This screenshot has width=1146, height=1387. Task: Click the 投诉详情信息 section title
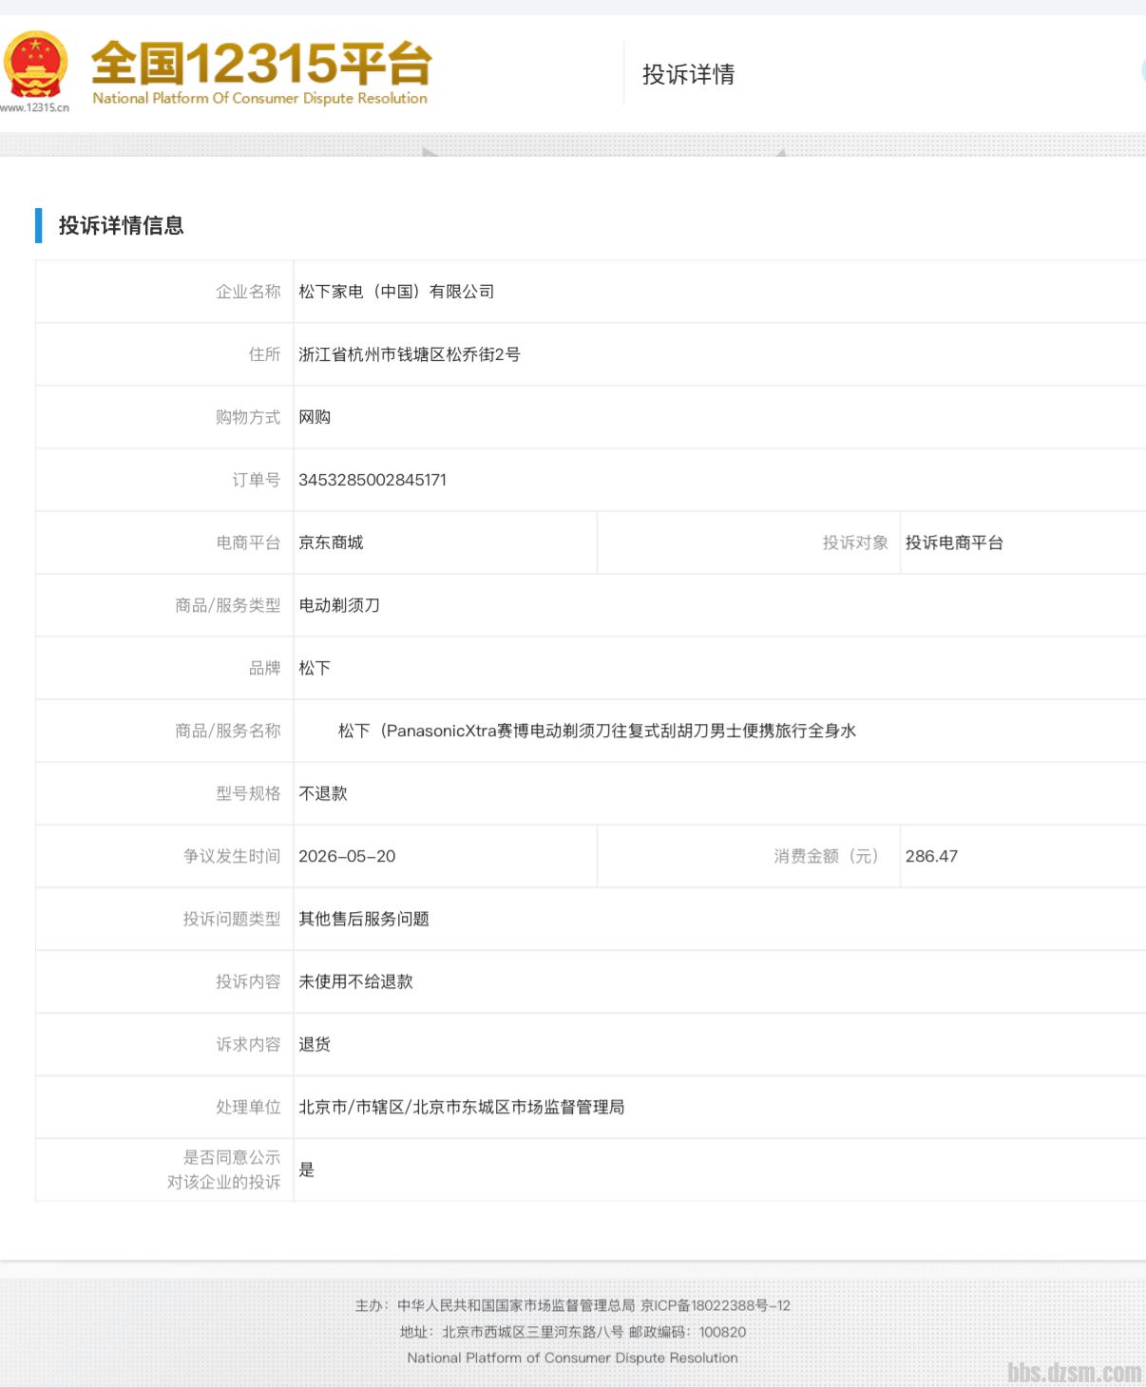[121, 225]
